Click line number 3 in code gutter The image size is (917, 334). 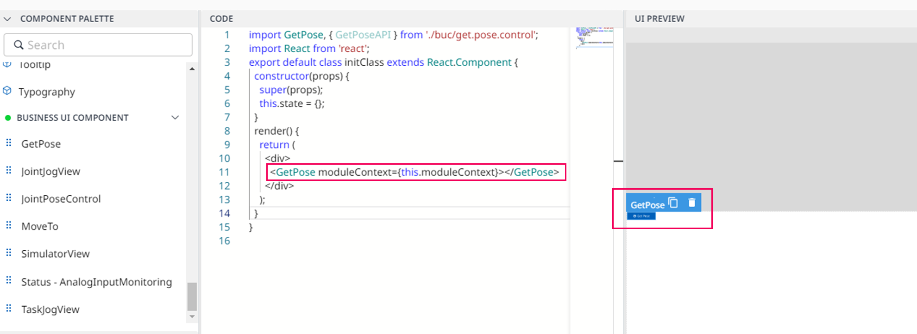click(x=227, y=62)
